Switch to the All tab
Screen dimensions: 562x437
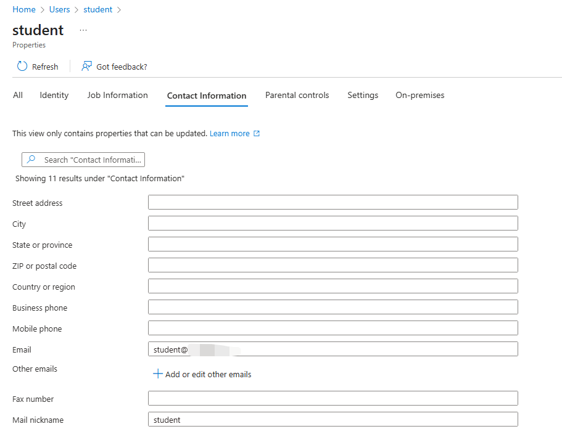18,96
